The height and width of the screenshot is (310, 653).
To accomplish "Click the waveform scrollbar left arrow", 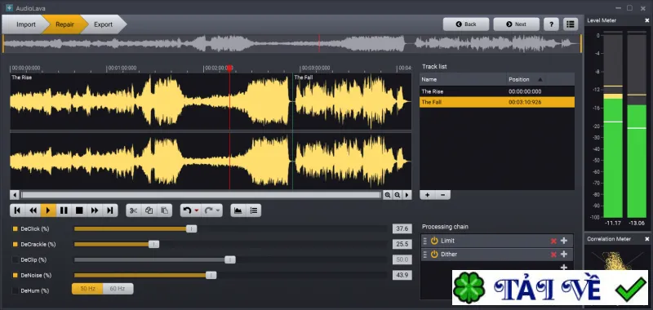I will 15,195.
